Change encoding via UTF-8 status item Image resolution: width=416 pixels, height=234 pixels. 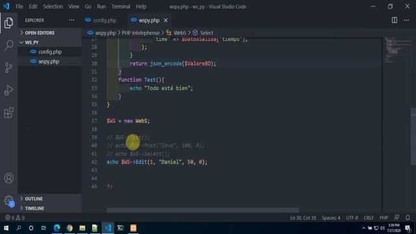pos(352,218)
